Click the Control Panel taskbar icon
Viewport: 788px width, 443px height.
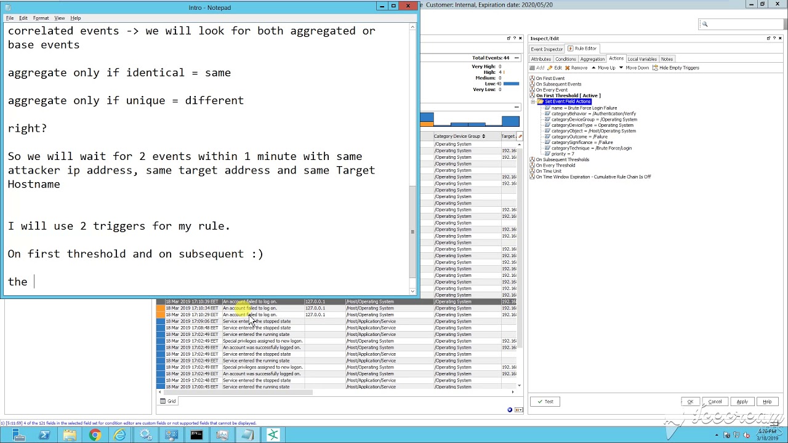[171, 435]
